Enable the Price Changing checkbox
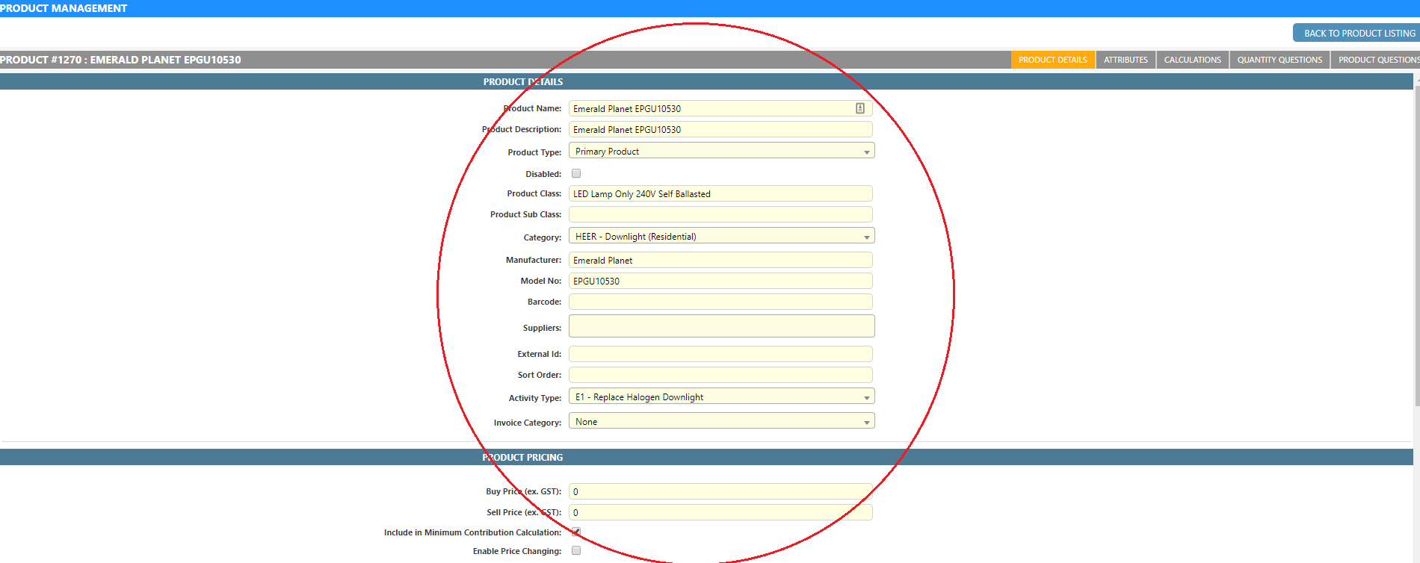 576,550
